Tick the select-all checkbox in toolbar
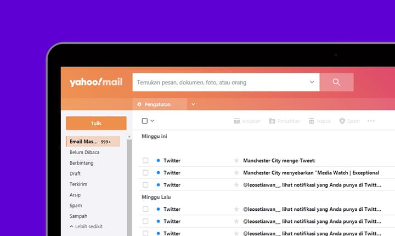The image size is (395, 236). pos(145,121)
